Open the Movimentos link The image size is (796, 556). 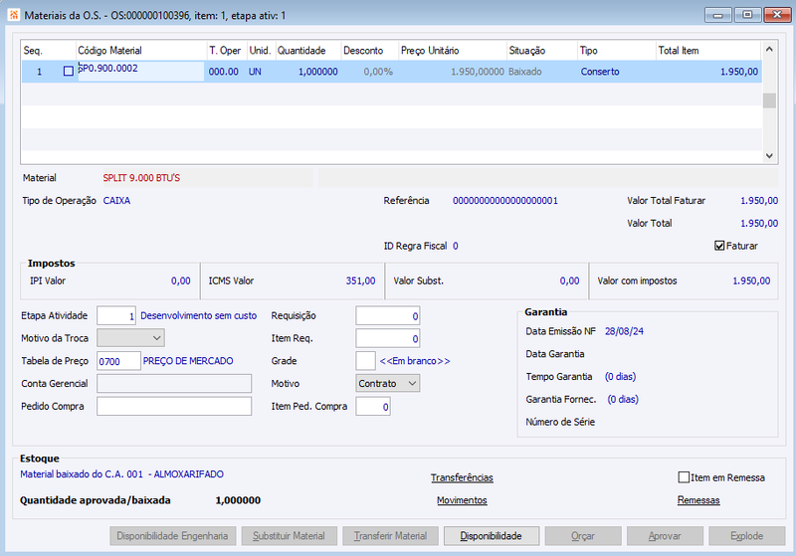pyautogui.click(x=462, y=500)
